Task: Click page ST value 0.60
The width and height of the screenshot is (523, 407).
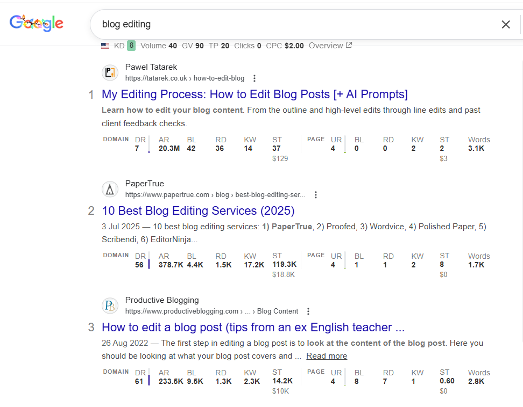Action: [x=447, y=381]
